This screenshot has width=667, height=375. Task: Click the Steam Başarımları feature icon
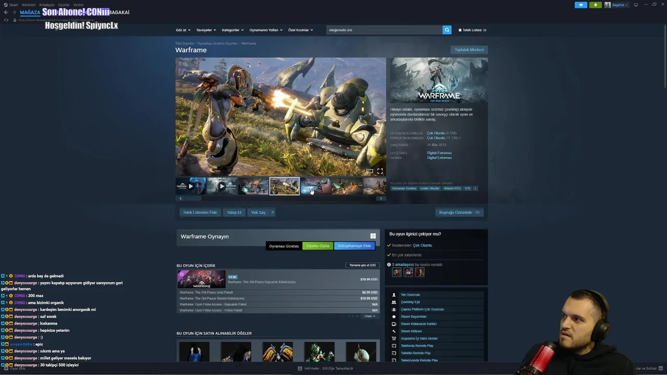[394, 317]
